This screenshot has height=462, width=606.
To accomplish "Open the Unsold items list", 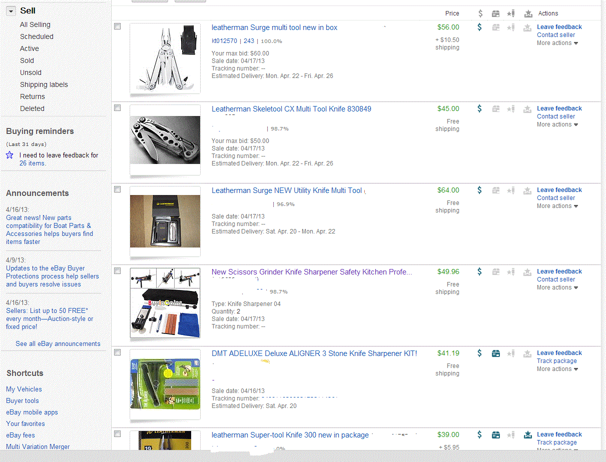I will [31, 72].
